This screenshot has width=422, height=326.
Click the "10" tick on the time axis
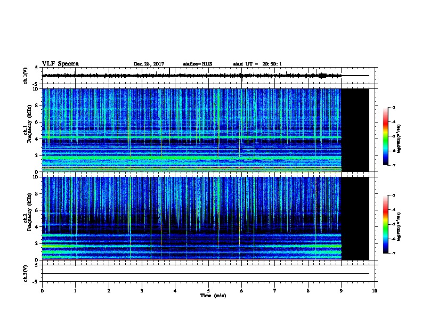coord(375,290)
